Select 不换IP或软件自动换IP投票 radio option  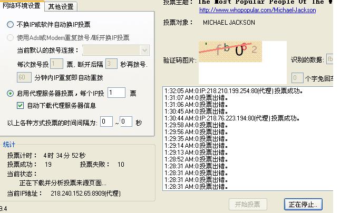click(11, 25)
